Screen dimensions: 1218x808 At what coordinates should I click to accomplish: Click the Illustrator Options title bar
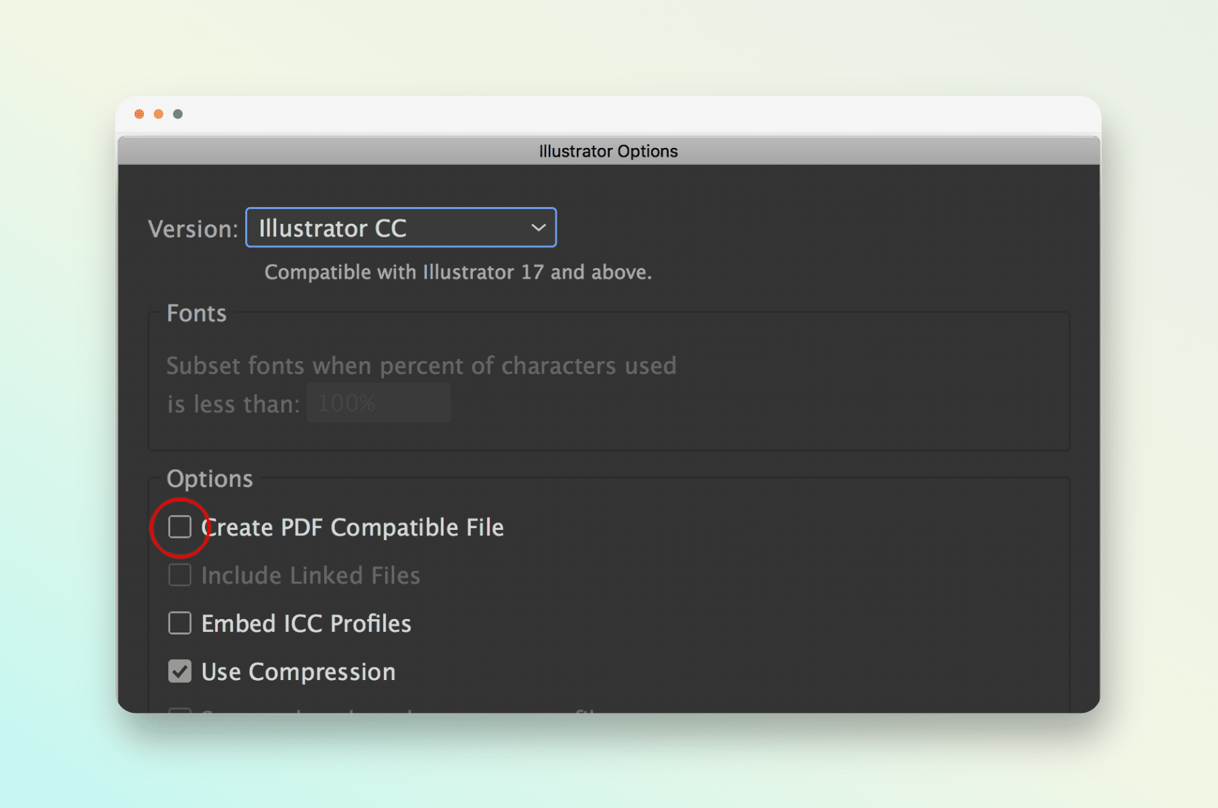(x=608, y=151)
